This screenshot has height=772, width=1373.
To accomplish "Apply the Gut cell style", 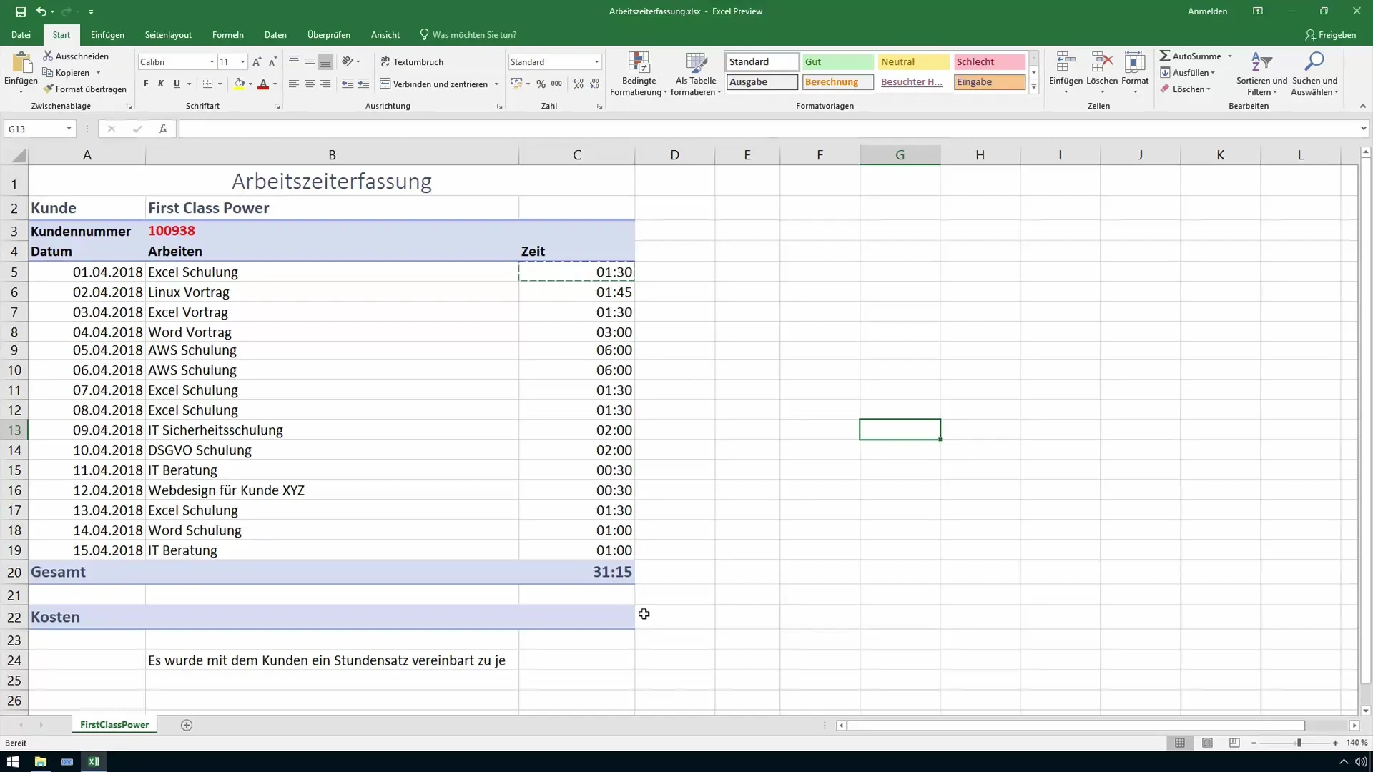I will click(837, 62).
